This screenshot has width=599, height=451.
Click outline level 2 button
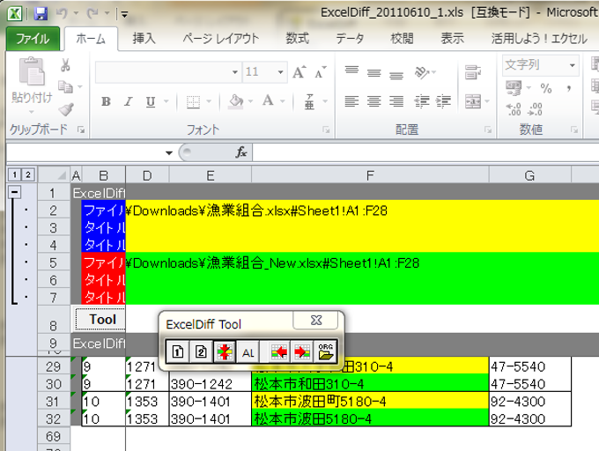(x=28, y=175)
